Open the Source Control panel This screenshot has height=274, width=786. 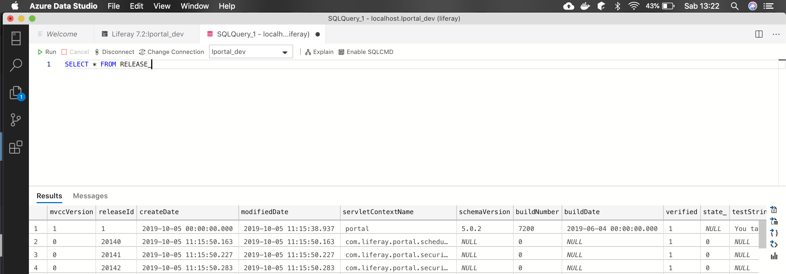16,120
